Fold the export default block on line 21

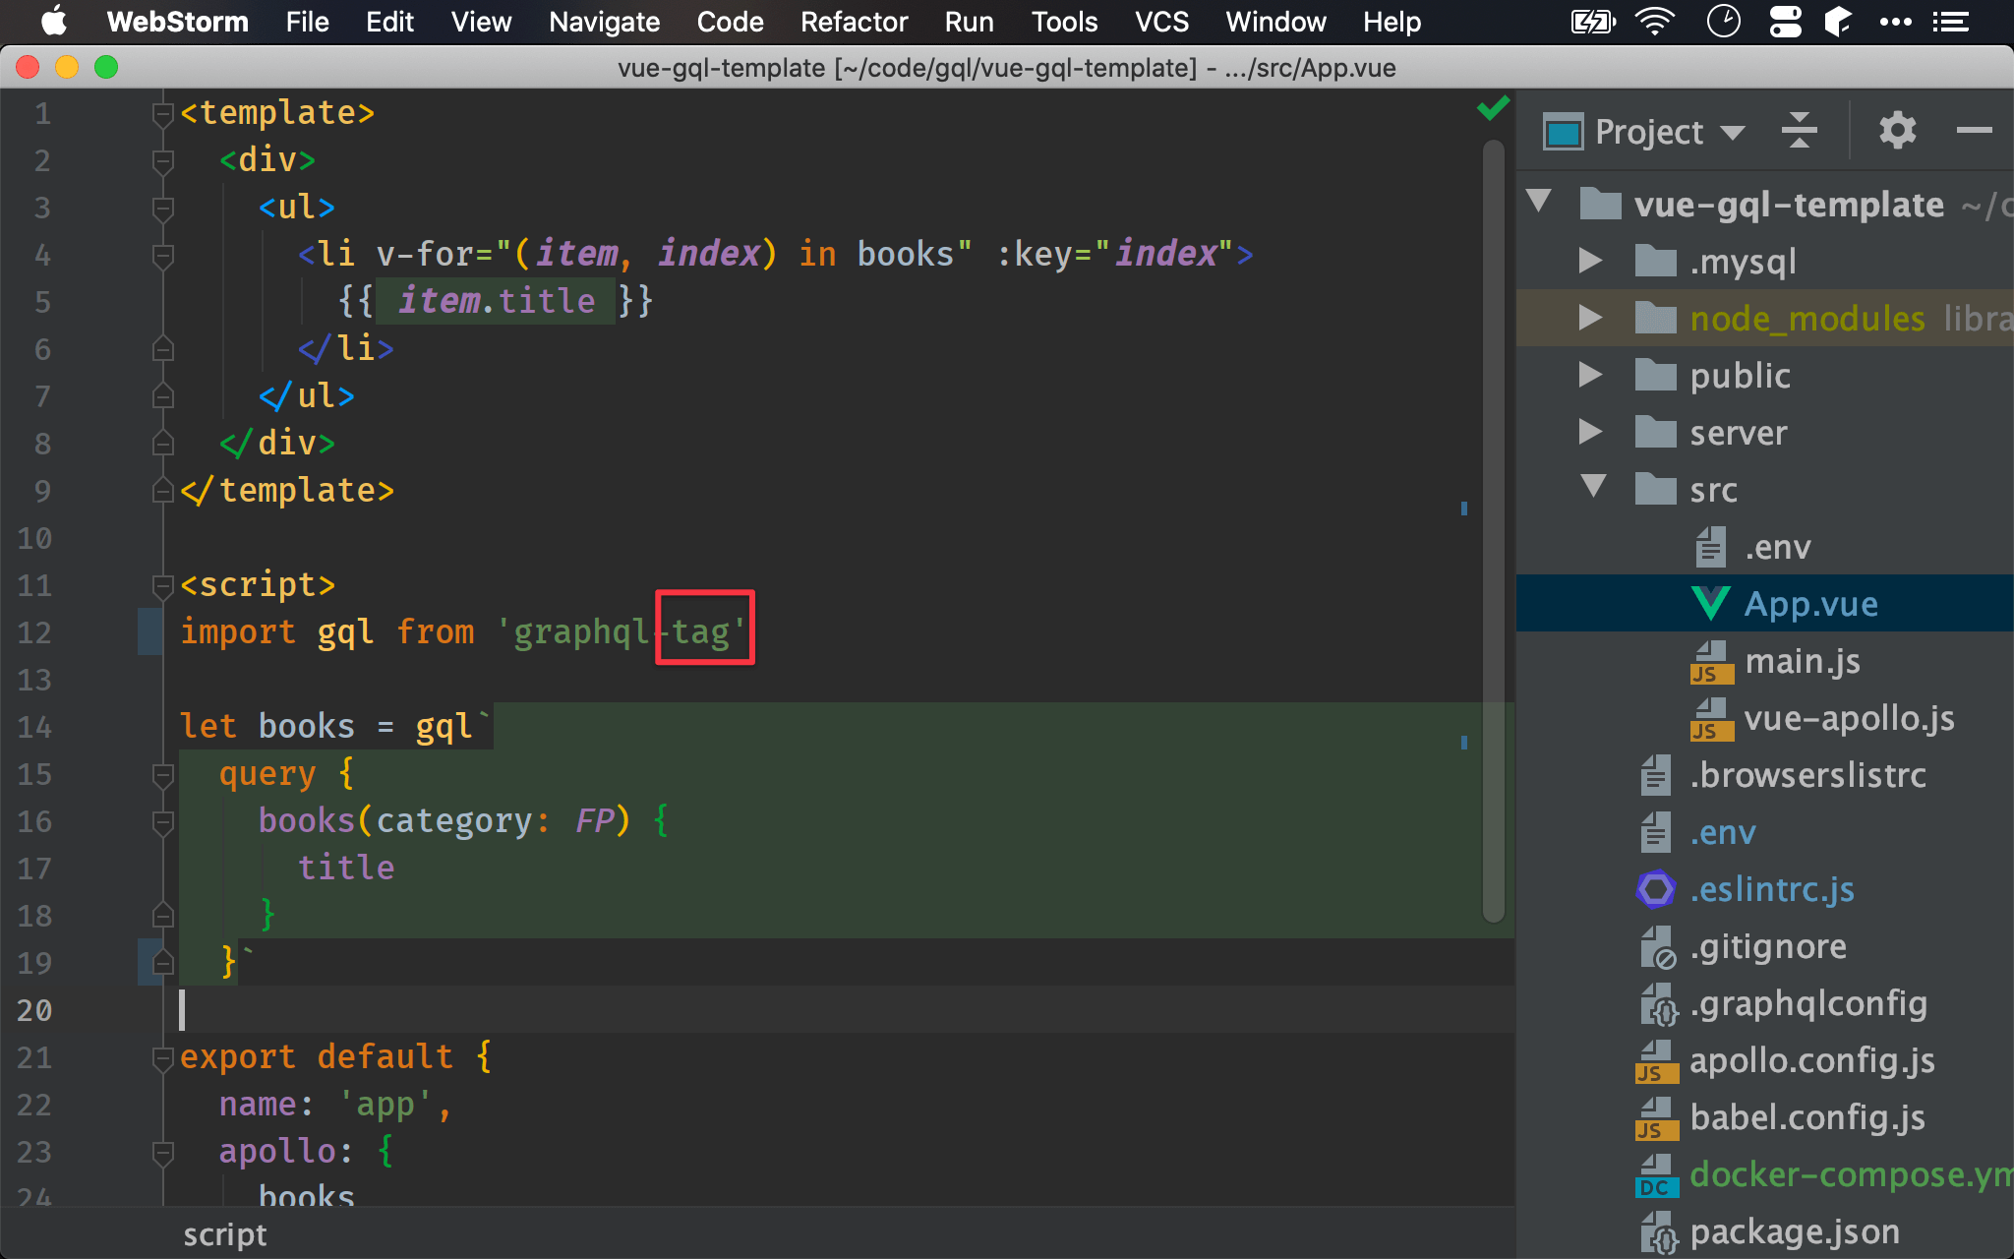(x=163, y=1058)
